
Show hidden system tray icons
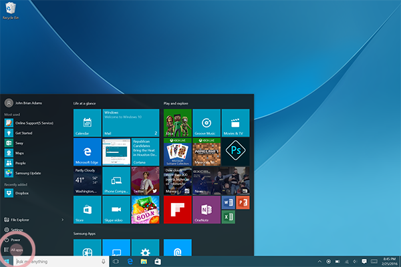click(x=319, y=262)
